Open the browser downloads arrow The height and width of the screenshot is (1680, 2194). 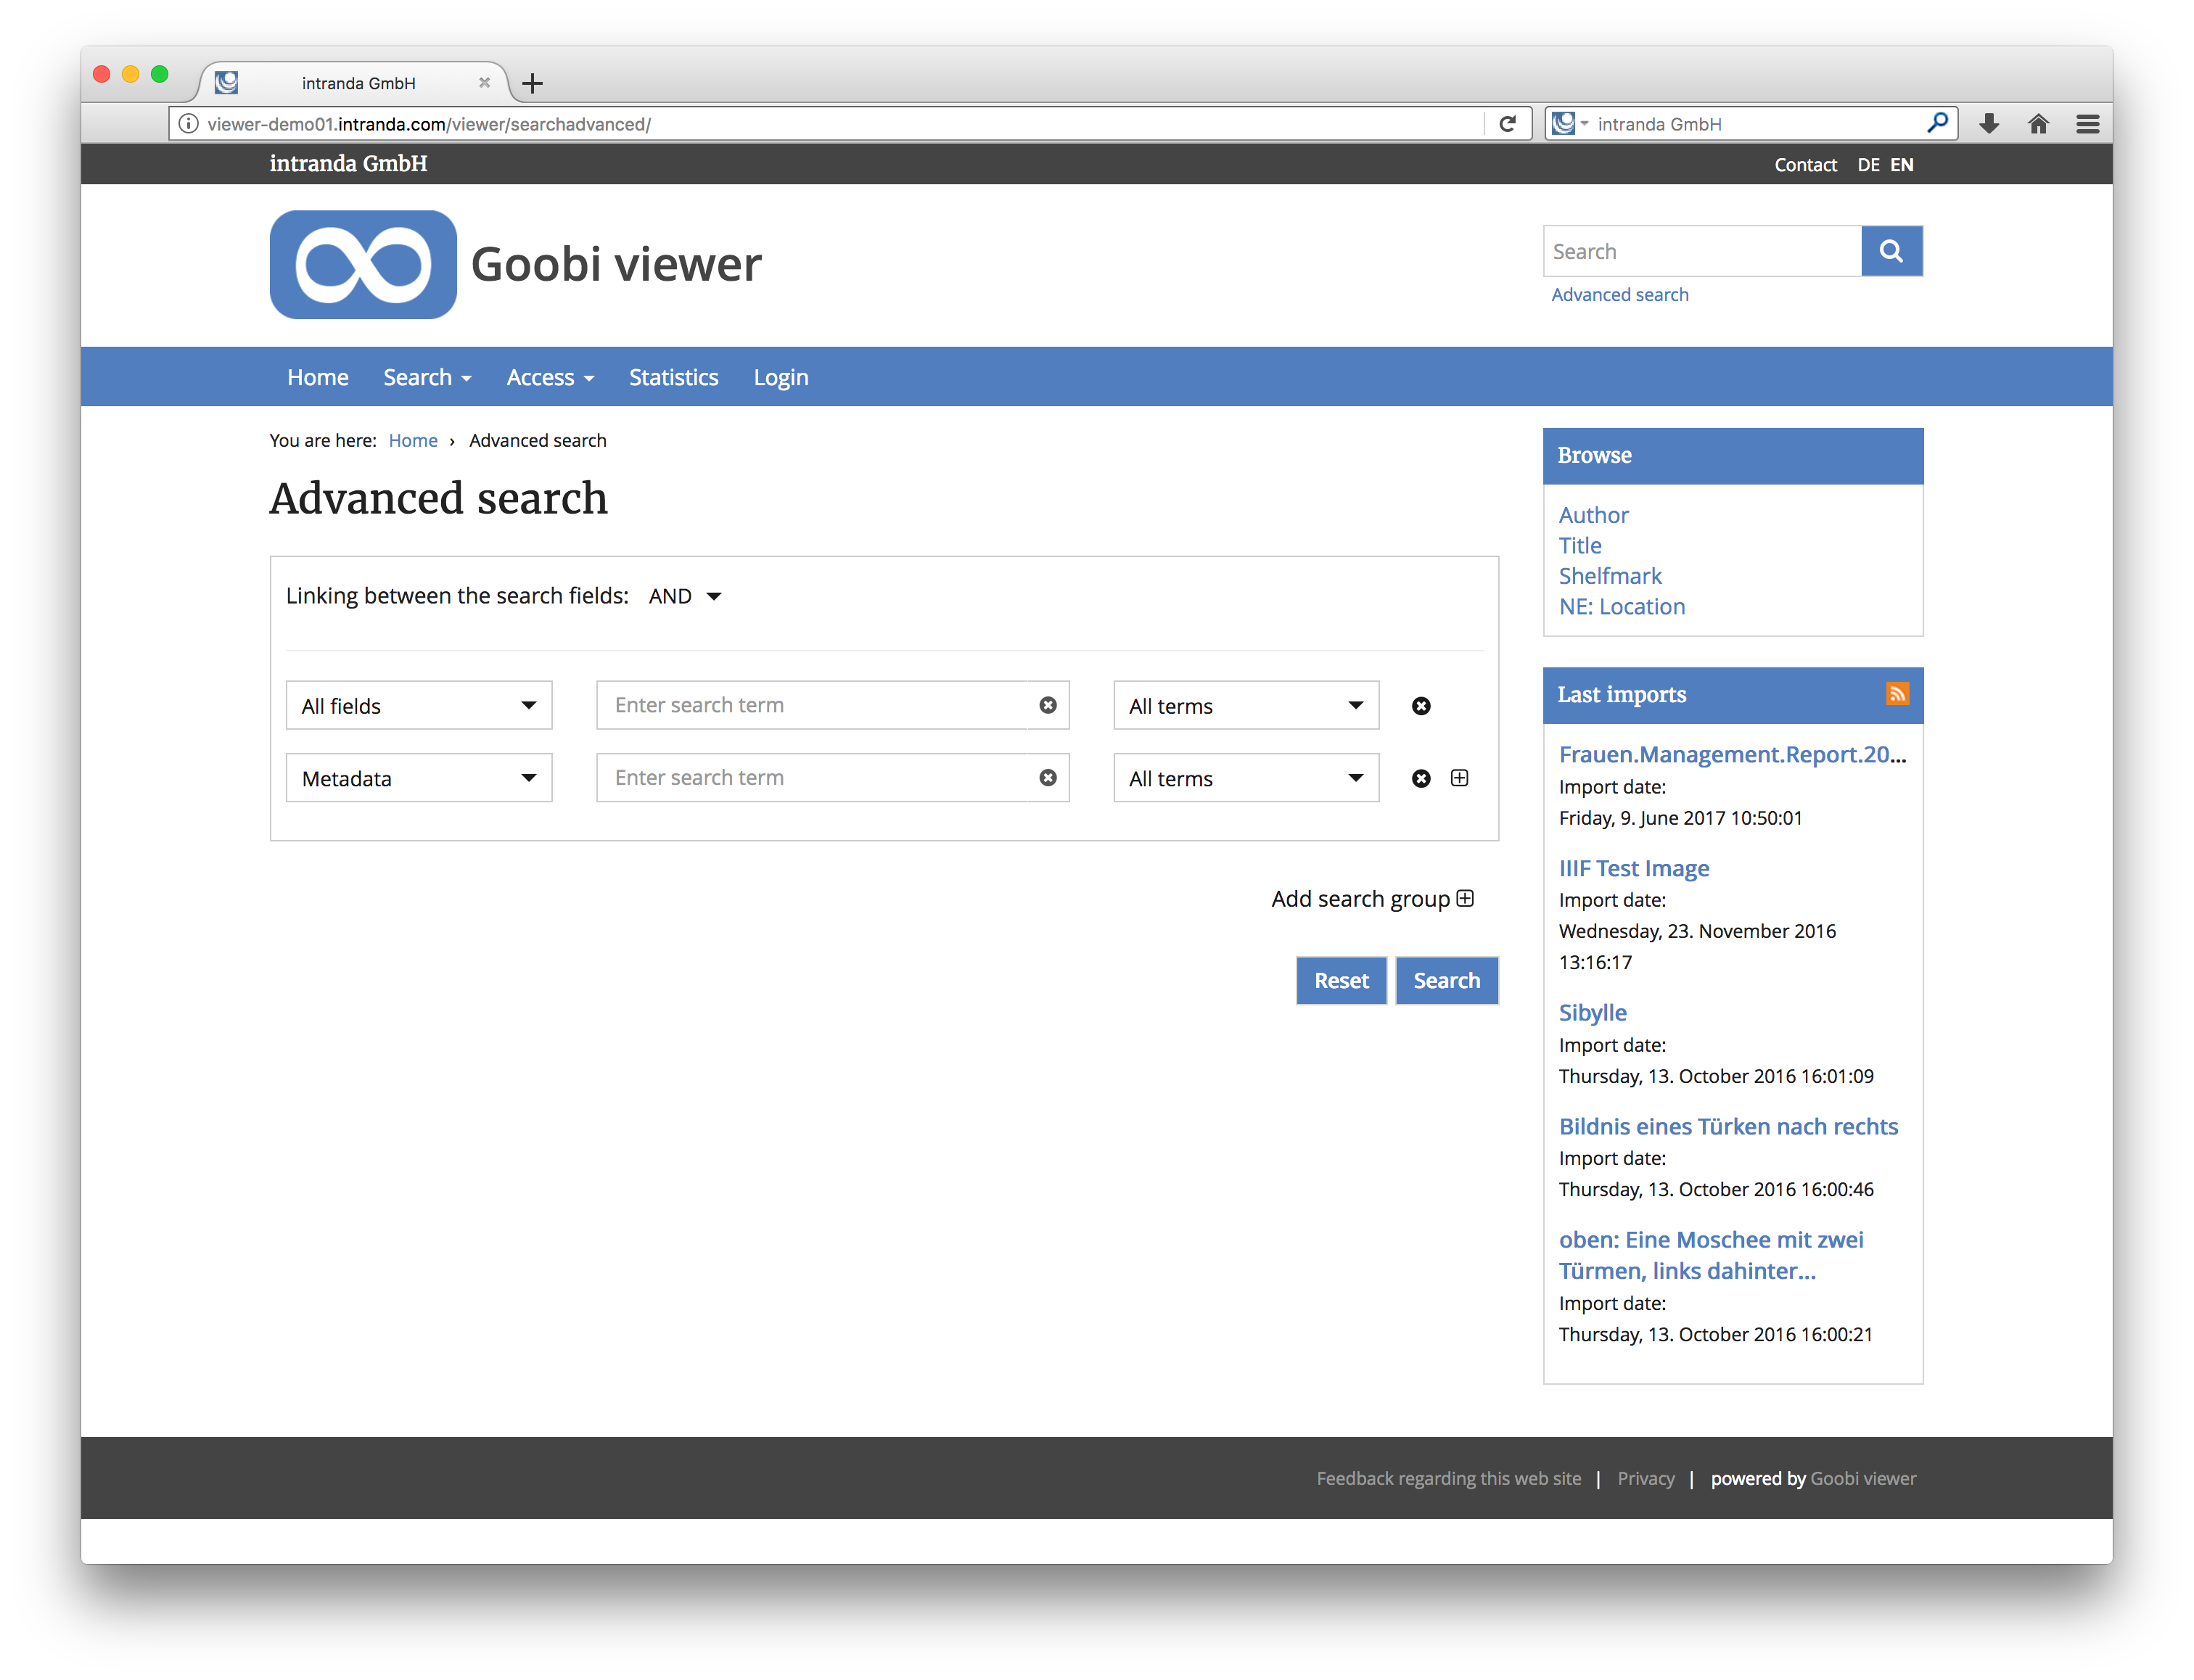1990,124
